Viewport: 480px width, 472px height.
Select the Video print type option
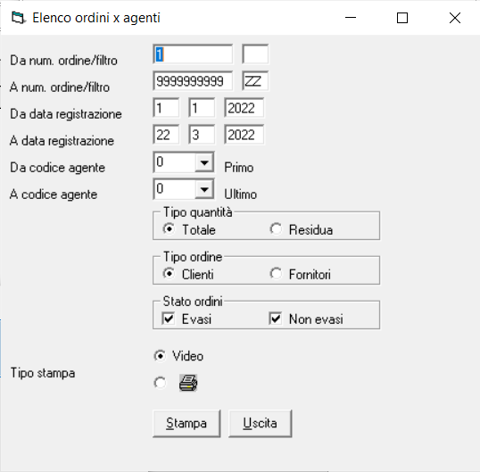[x=160, y=356]
